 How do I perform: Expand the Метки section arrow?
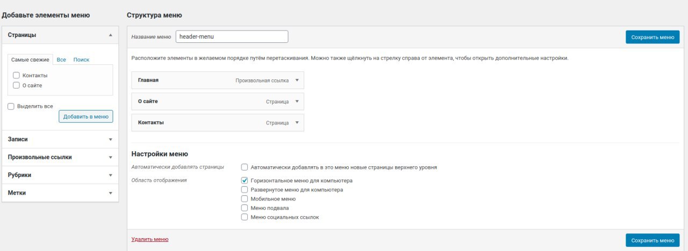pos(110,193)
